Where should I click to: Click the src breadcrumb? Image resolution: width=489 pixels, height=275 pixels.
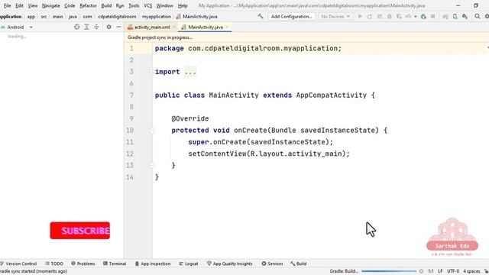click(44, 17)
